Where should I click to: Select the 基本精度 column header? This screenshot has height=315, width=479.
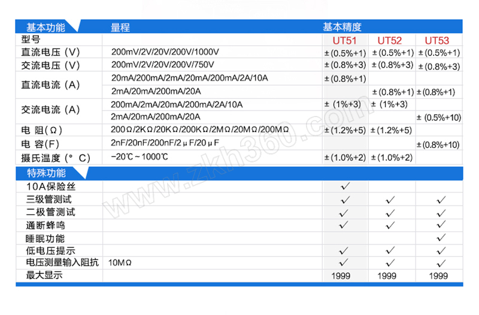coord(342,27)
